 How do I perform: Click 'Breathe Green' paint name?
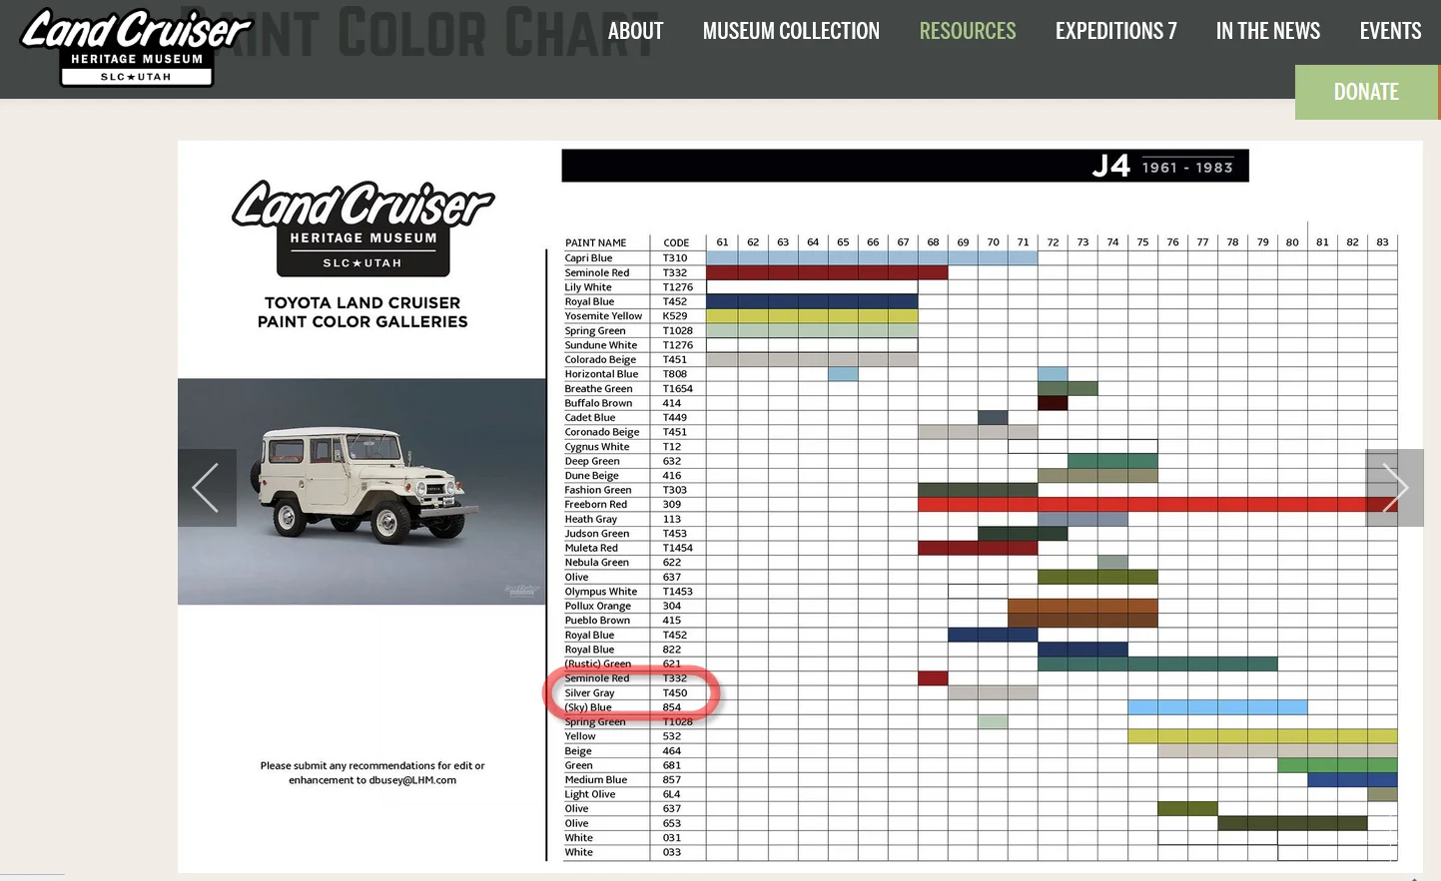[598, 389]
